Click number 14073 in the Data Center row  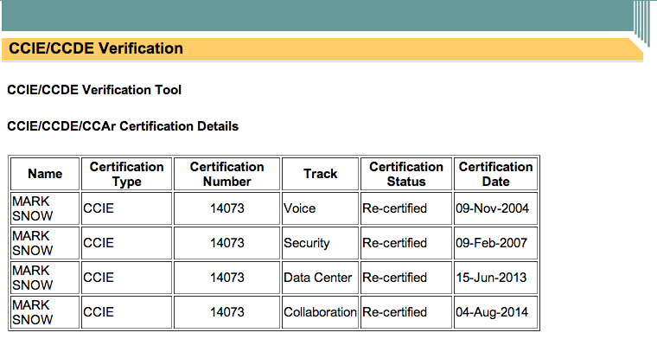pyautogui.click(x=227, y=278)
